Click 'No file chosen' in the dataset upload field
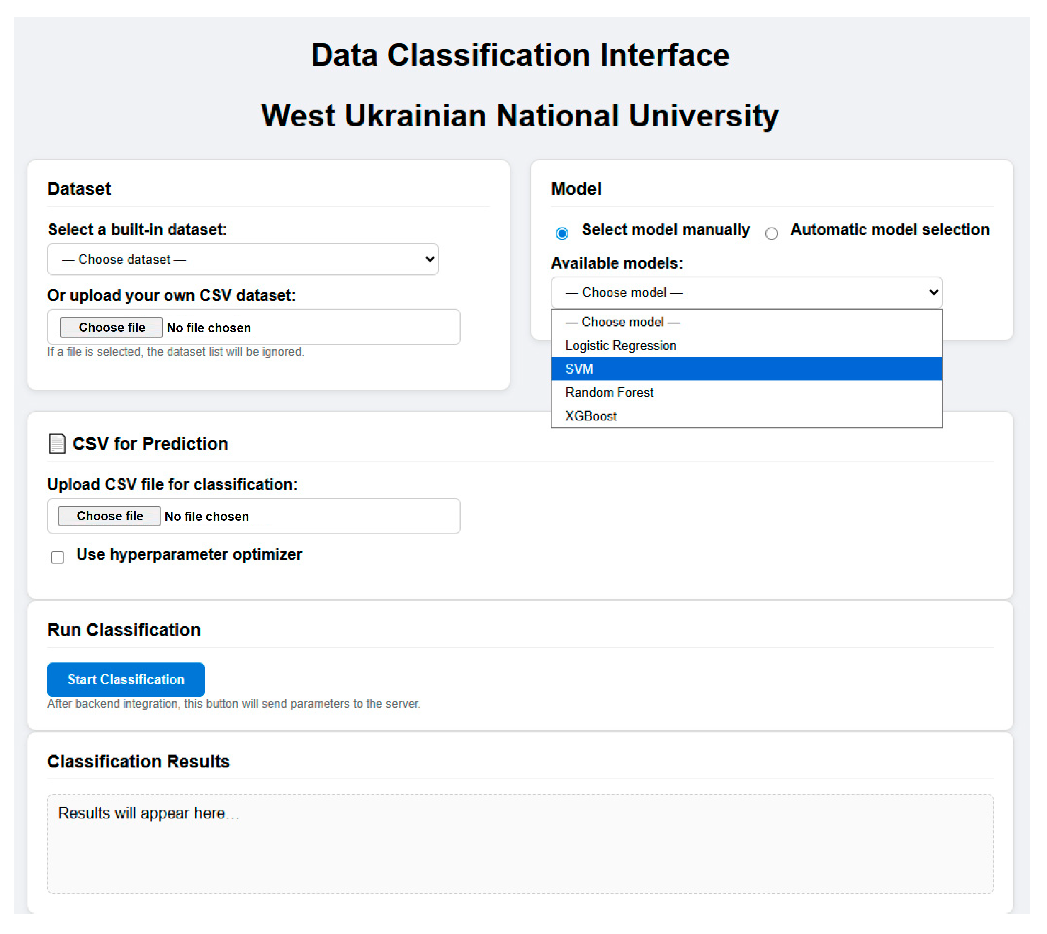 tap(209, 328)
